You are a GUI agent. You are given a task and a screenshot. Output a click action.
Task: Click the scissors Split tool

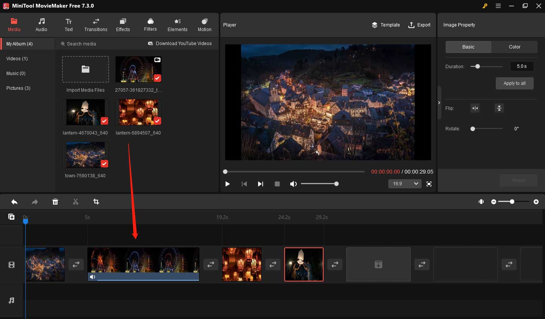(76, 202)
